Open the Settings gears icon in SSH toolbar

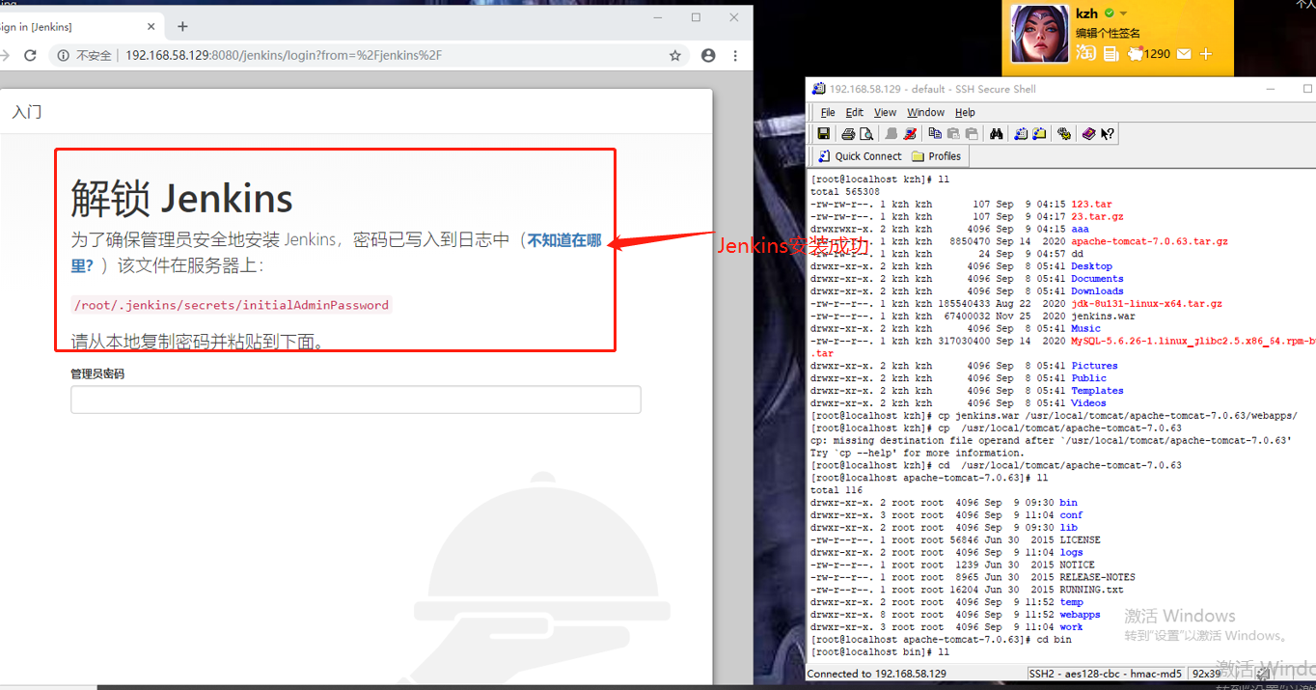[x=1064, y=134]
